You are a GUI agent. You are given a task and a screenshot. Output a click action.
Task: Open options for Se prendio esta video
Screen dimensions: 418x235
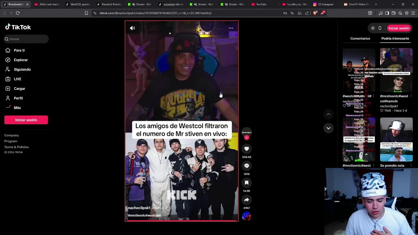tap(411, 165)
